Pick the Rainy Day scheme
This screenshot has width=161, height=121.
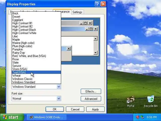pos(36,53)
